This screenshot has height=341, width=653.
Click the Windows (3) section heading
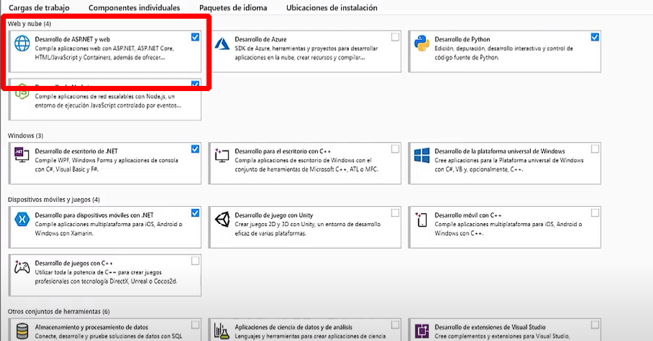pyautogui.click(x=25, y=136)
